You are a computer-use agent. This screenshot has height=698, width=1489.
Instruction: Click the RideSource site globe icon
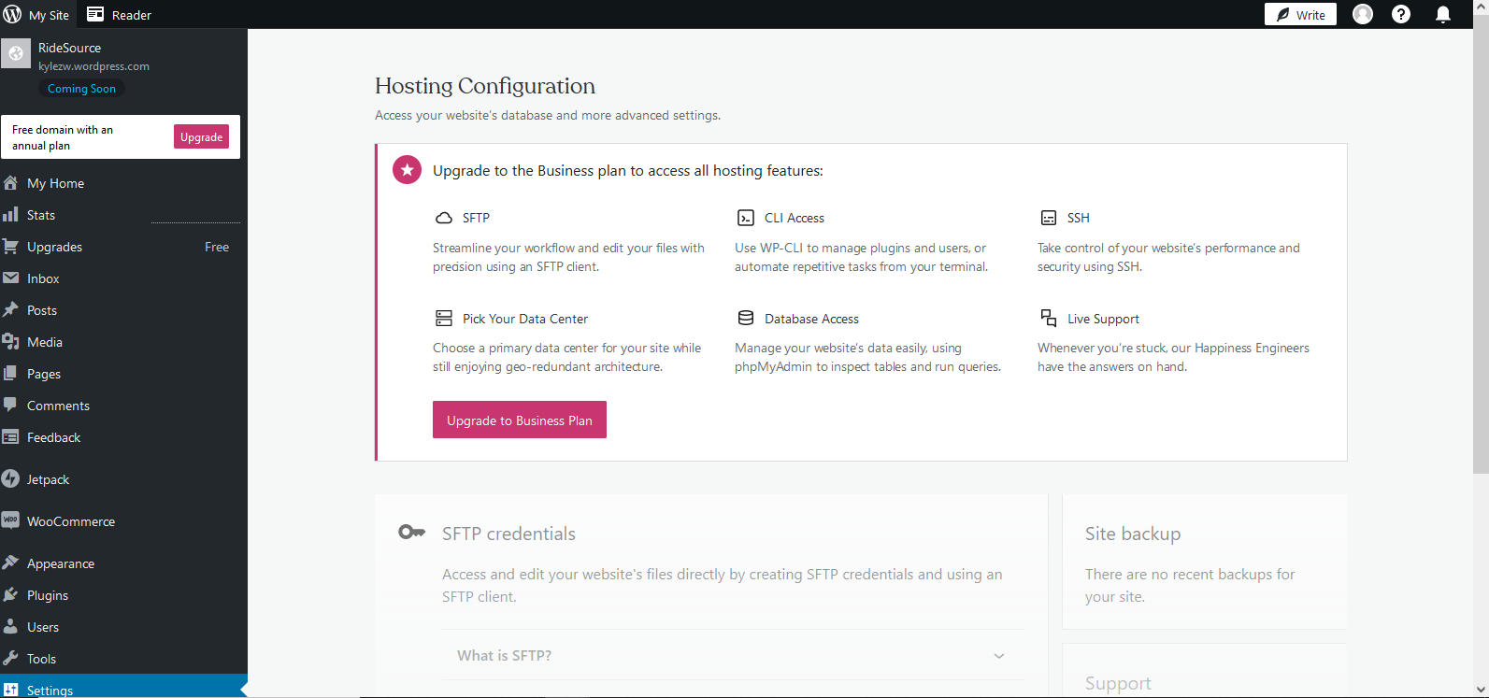coord(16,54)
